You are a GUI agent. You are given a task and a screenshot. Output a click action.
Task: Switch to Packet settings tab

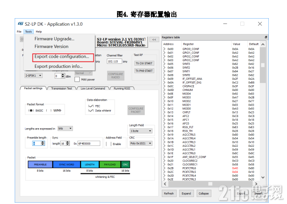(x=33, y=88)
